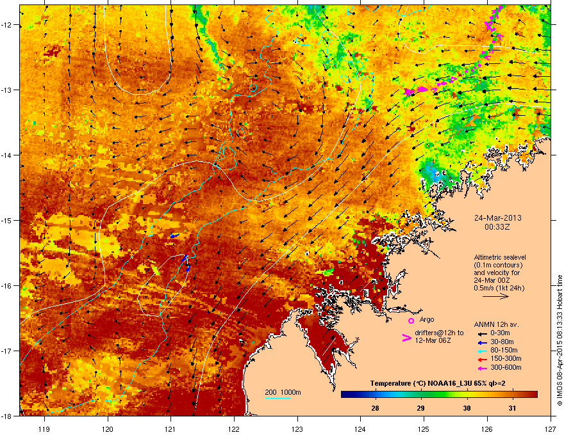Click the latitude axis label -15

(x=7, y=220)
